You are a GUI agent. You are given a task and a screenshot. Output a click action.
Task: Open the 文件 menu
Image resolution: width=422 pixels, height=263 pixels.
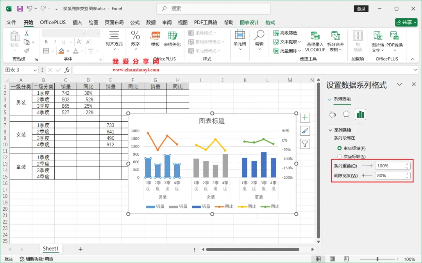(x=11, y=22)
